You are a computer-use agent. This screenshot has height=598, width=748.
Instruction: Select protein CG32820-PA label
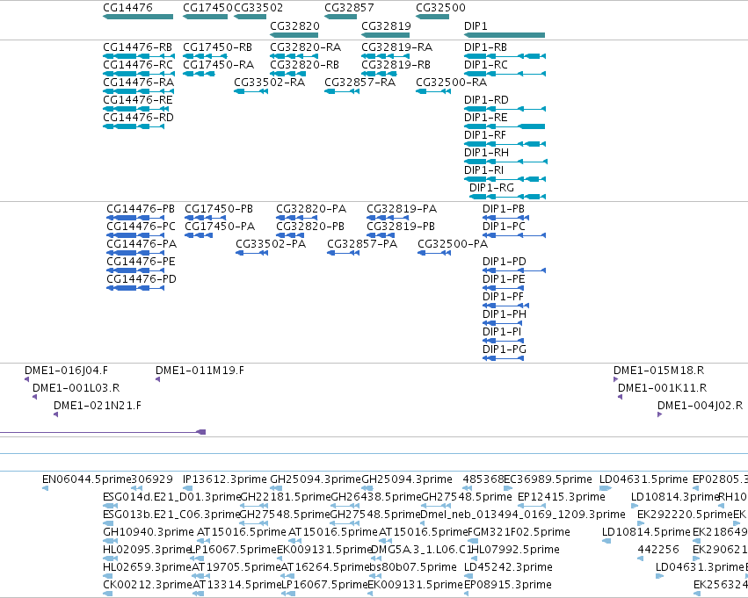311,209
